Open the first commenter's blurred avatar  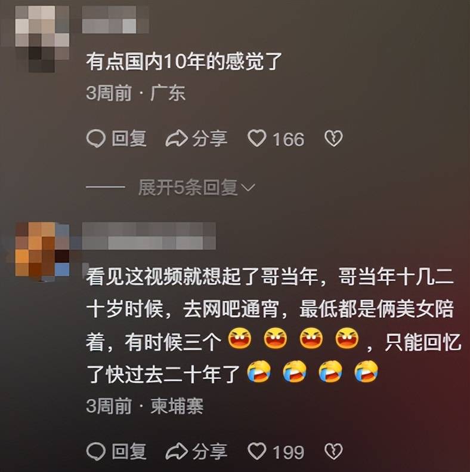pos(42,39)
